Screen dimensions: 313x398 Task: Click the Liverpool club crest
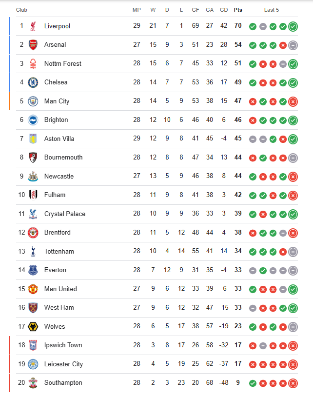click(33, 26)
